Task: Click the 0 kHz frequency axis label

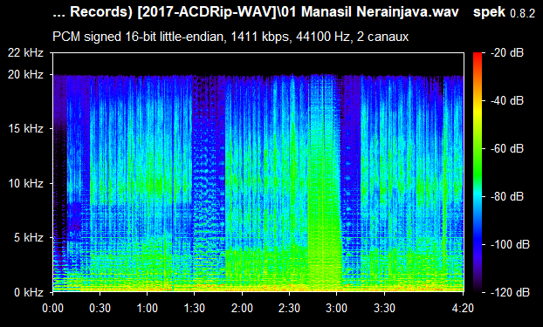Action: pyautogui.click(x=29, y=292)
